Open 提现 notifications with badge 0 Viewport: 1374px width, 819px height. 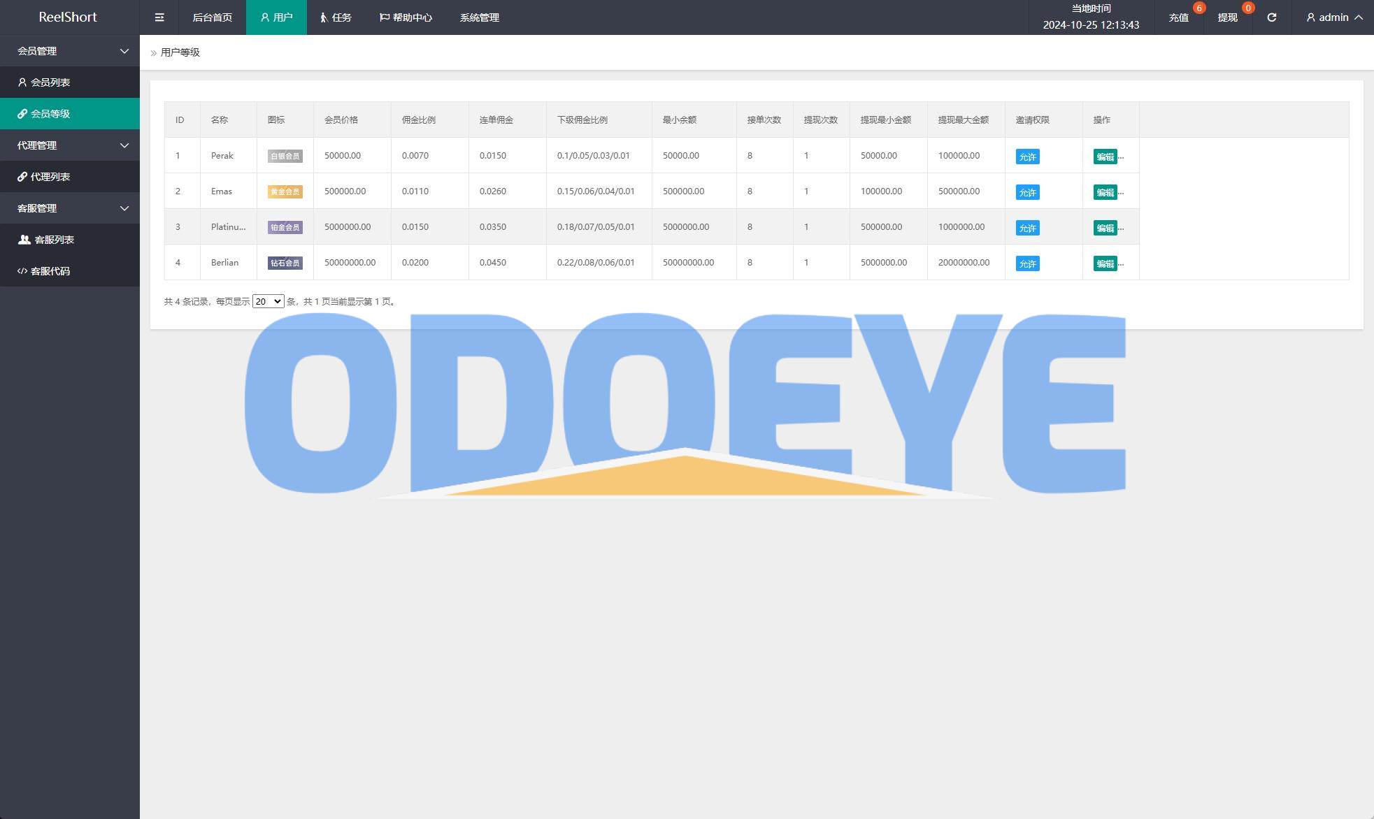pos(1228,17)
